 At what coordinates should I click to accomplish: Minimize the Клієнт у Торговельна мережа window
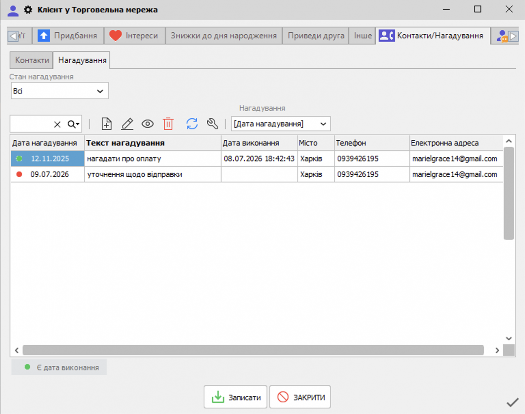click(x=446, y=9)
